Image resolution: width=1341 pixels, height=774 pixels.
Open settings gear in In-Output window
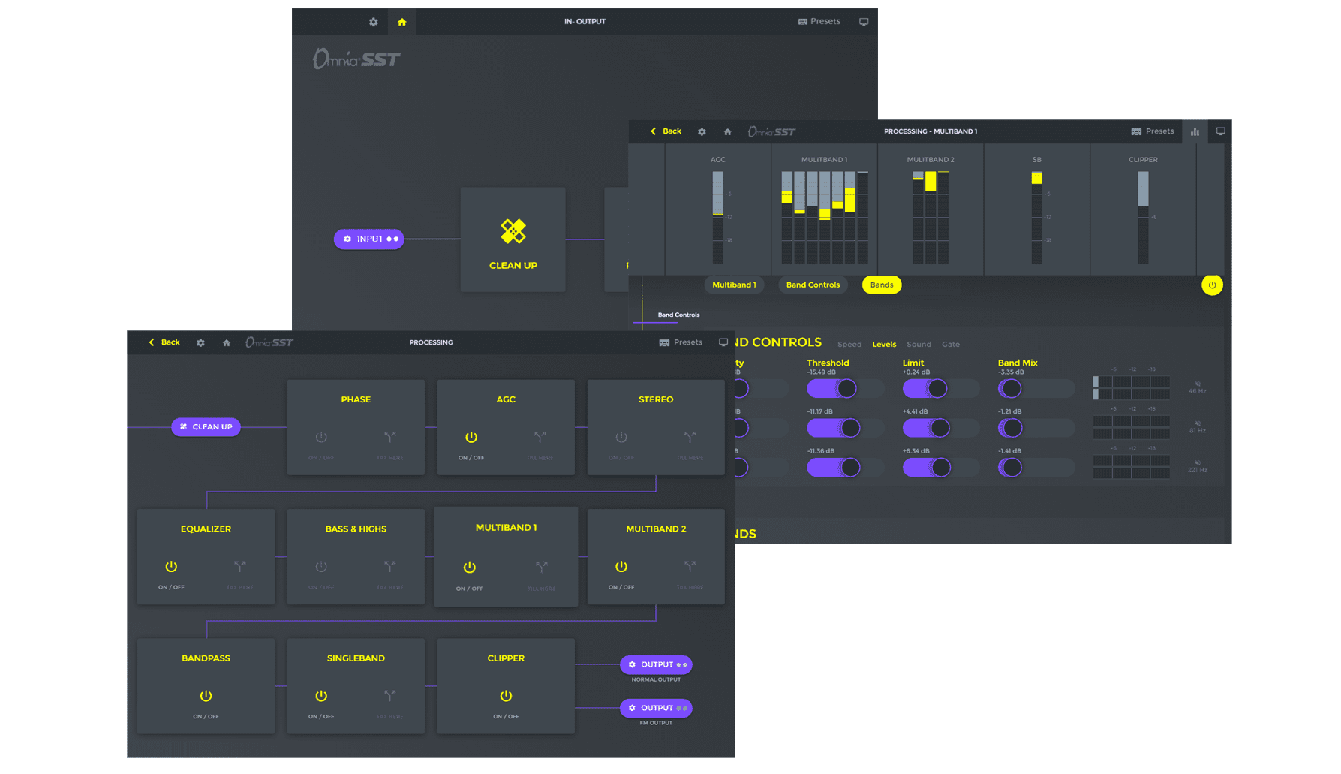[x=374, y=22]
